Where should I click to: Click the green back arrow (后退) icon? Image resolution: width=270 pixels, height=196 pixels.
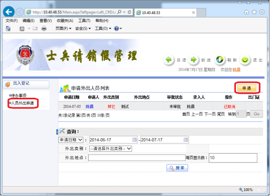[x=169, y=60]
